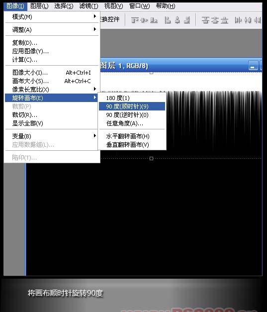Viewport: 267px width, 312px height.
Task: Choose 任意角度(A)... option
Action: [x=132, y=123]
